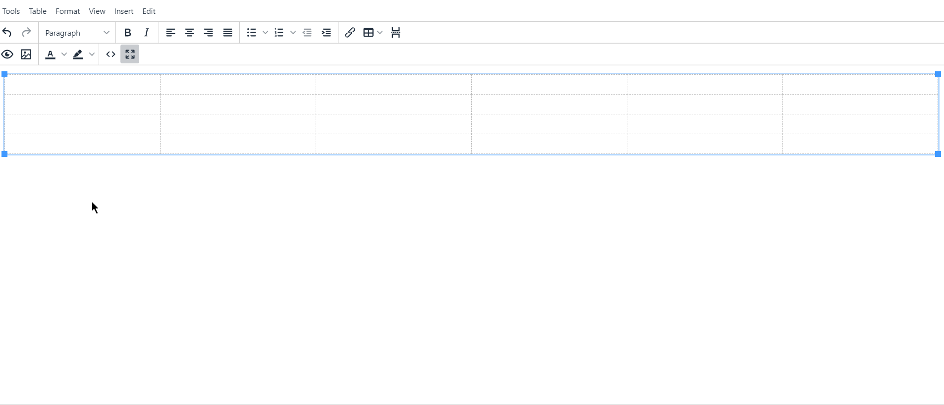Screen dimensions: 944x405
Task: Apply the background highlight color
Action: point(78,54)
